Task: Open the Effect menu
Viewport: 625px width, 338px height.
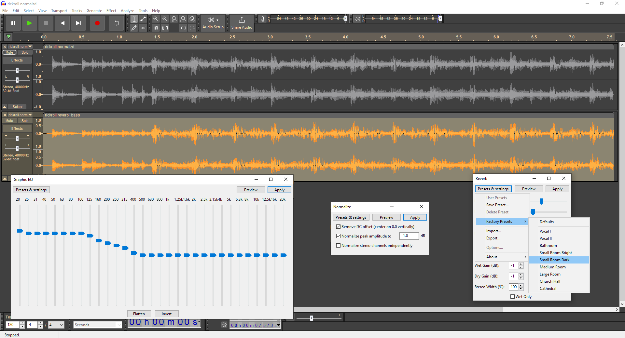Action: click(x=111, y=11)
